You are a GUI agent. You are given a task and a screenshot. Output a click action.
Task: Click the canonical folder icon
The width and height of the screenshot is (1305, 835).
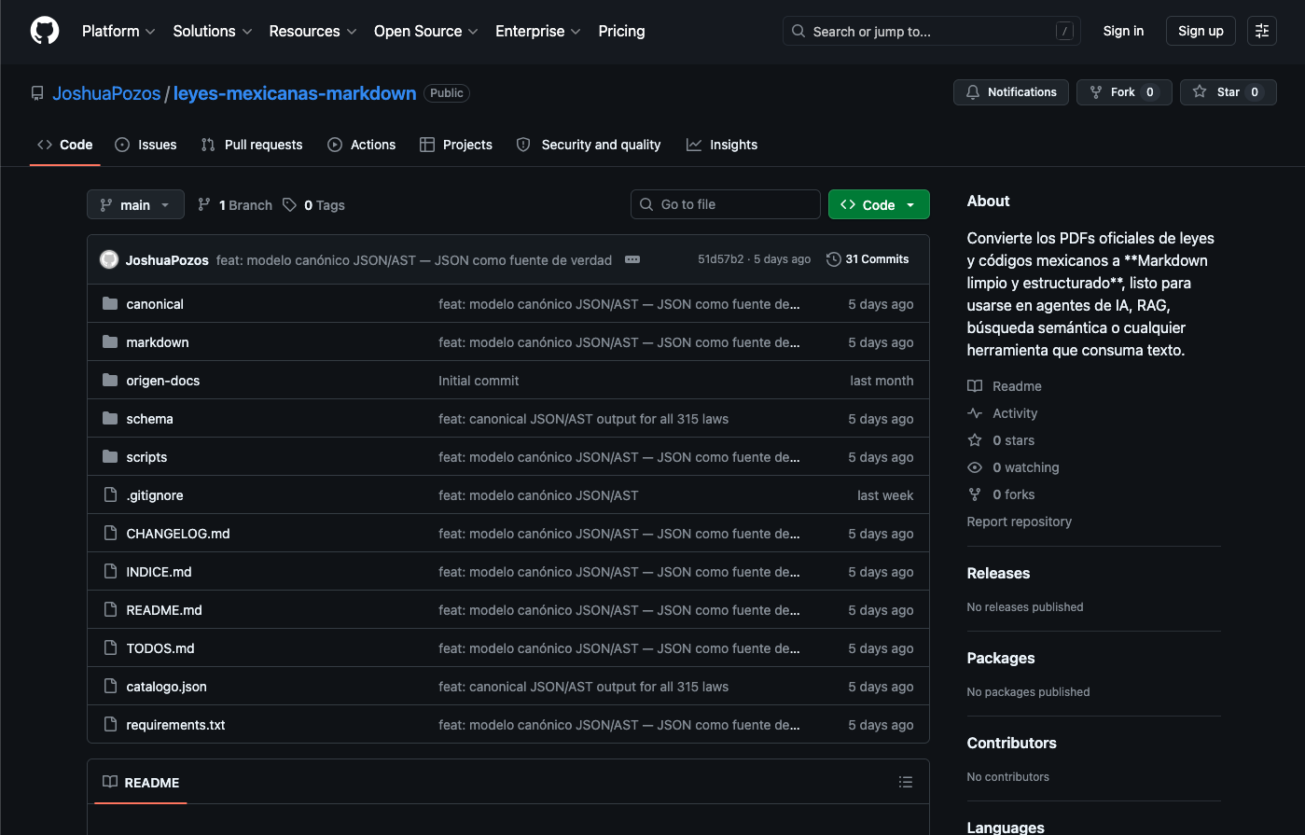click(x=110, y=304)
